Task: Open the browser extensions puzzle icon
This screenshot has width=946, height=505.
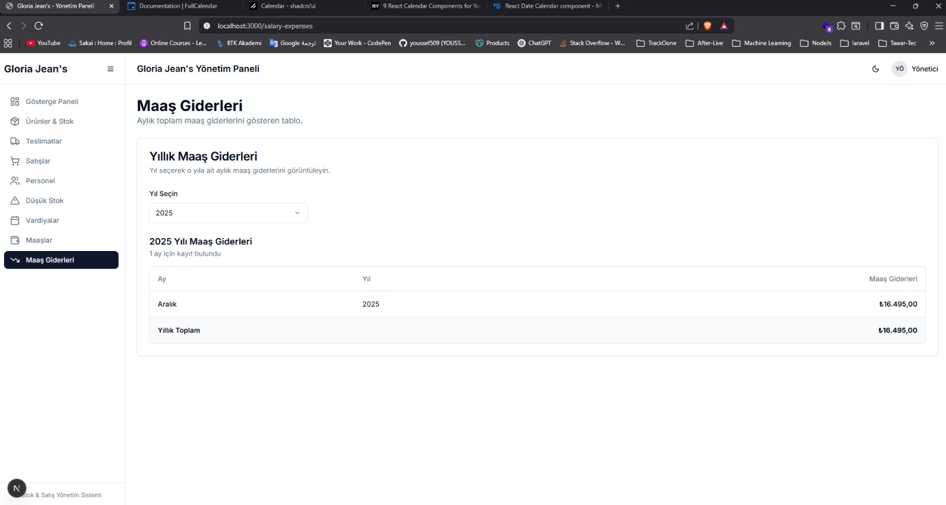Action: (841, 26)
